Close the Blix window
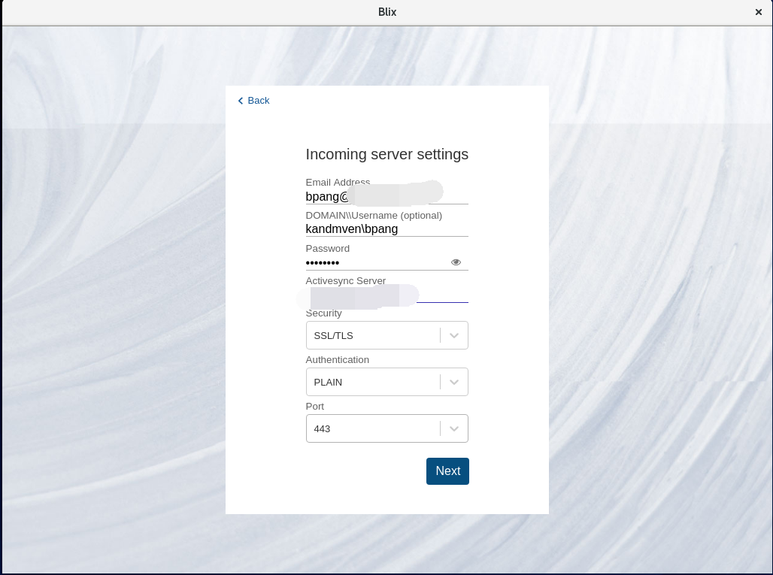 [759, 12]
